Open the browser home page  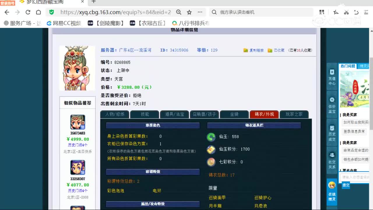(x=38, y=12)
